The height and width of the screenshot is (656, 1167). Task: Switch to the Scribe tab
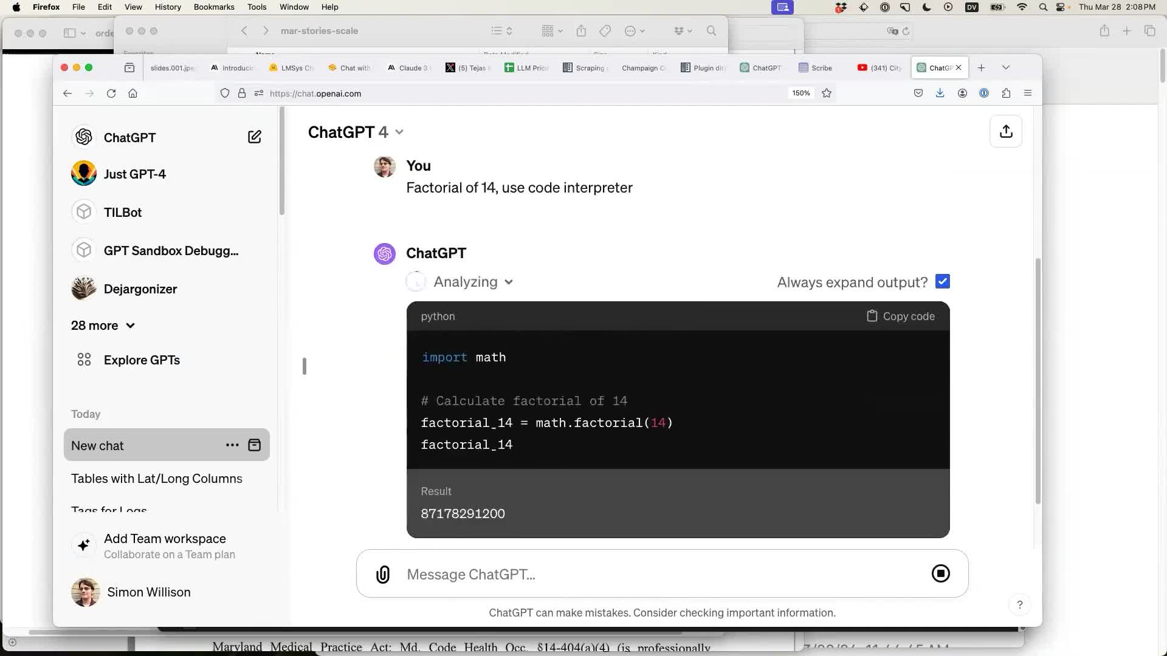tap(821, 67)
